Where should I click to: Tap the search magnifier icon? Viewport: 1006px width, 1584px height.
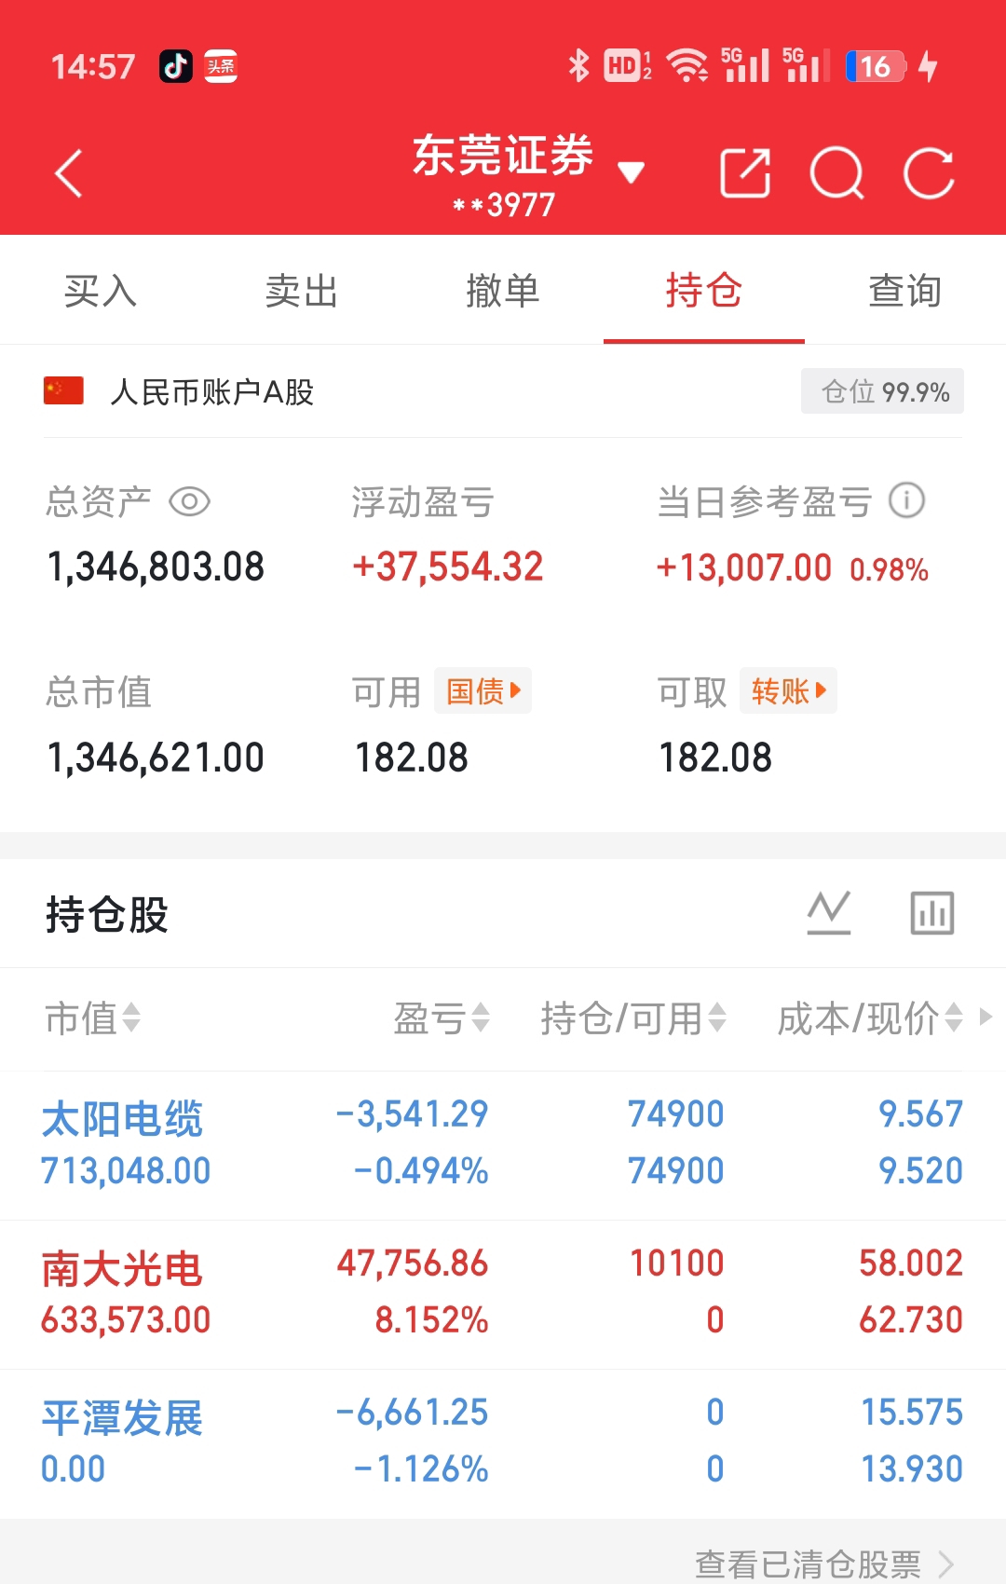click(837, 173)
